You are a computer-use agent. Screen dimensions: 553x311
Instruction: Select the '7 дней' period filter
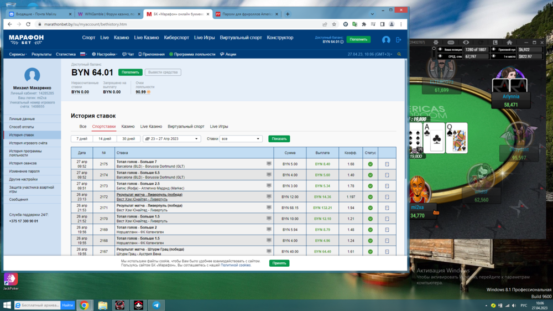click(x=82, y=139)
